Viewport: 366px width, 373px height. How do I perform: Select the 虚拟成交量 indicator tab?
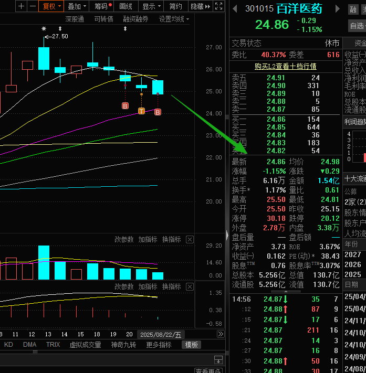pyautogui.click(x=85, y=345)
